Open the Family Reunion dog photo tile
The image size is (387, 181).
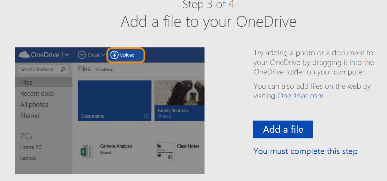[x=179, y=101]
